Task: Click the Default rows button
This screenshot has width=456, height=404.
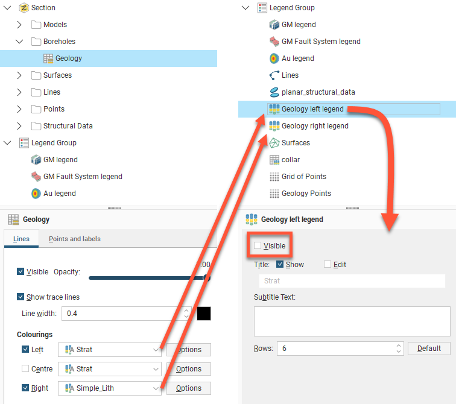Action: pos(429,349)
